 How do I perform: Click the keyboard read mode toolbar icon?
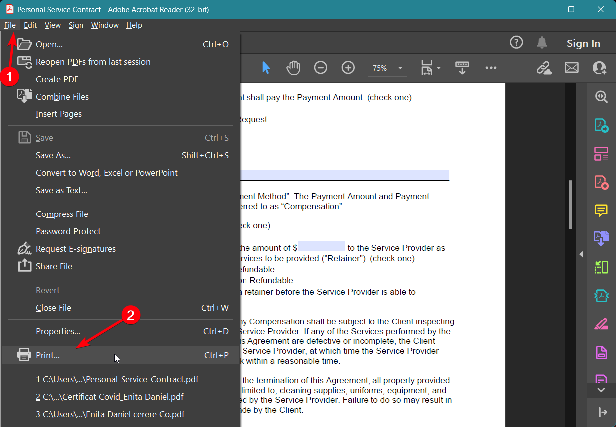click(462, 68)
